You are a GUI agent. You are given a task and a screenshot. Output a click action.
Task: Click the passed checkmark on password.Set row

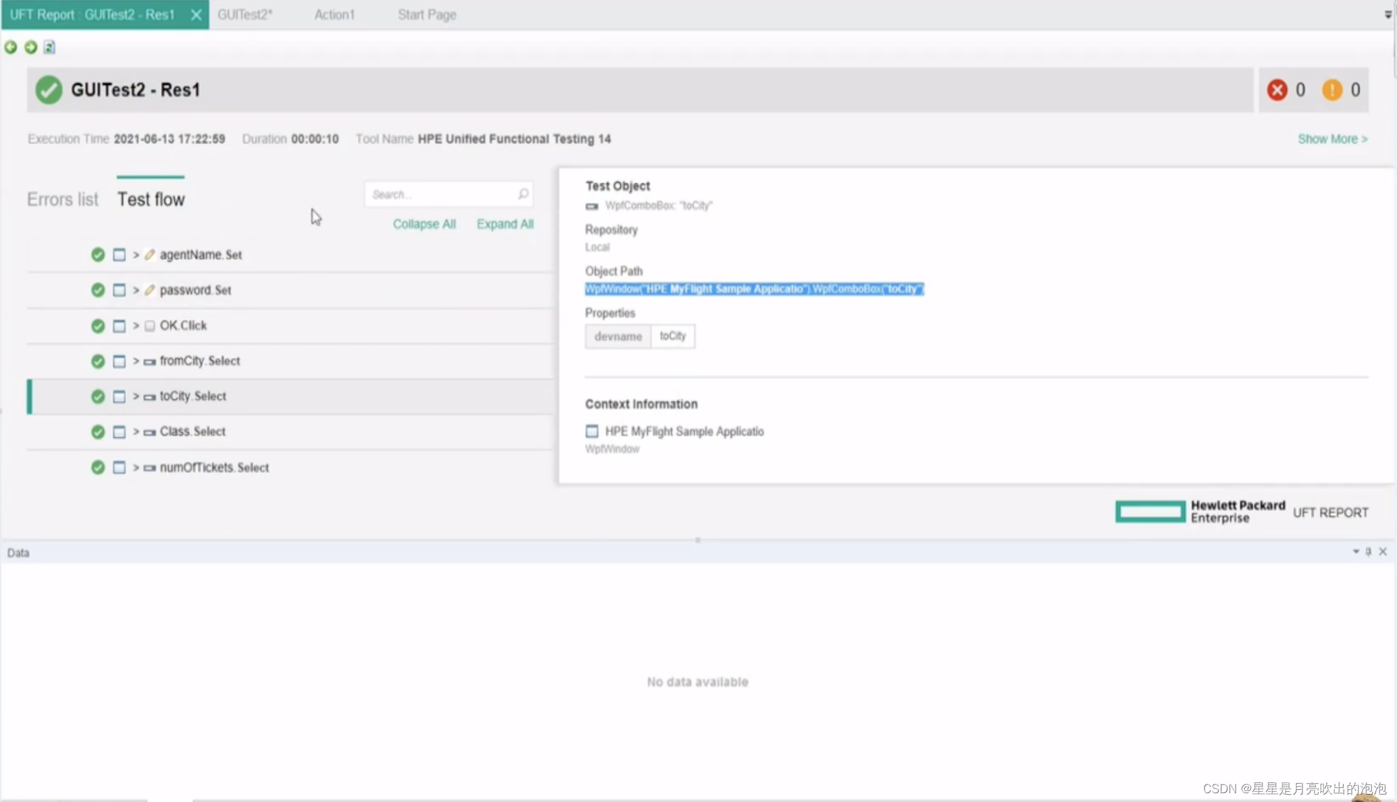[98, 290]
